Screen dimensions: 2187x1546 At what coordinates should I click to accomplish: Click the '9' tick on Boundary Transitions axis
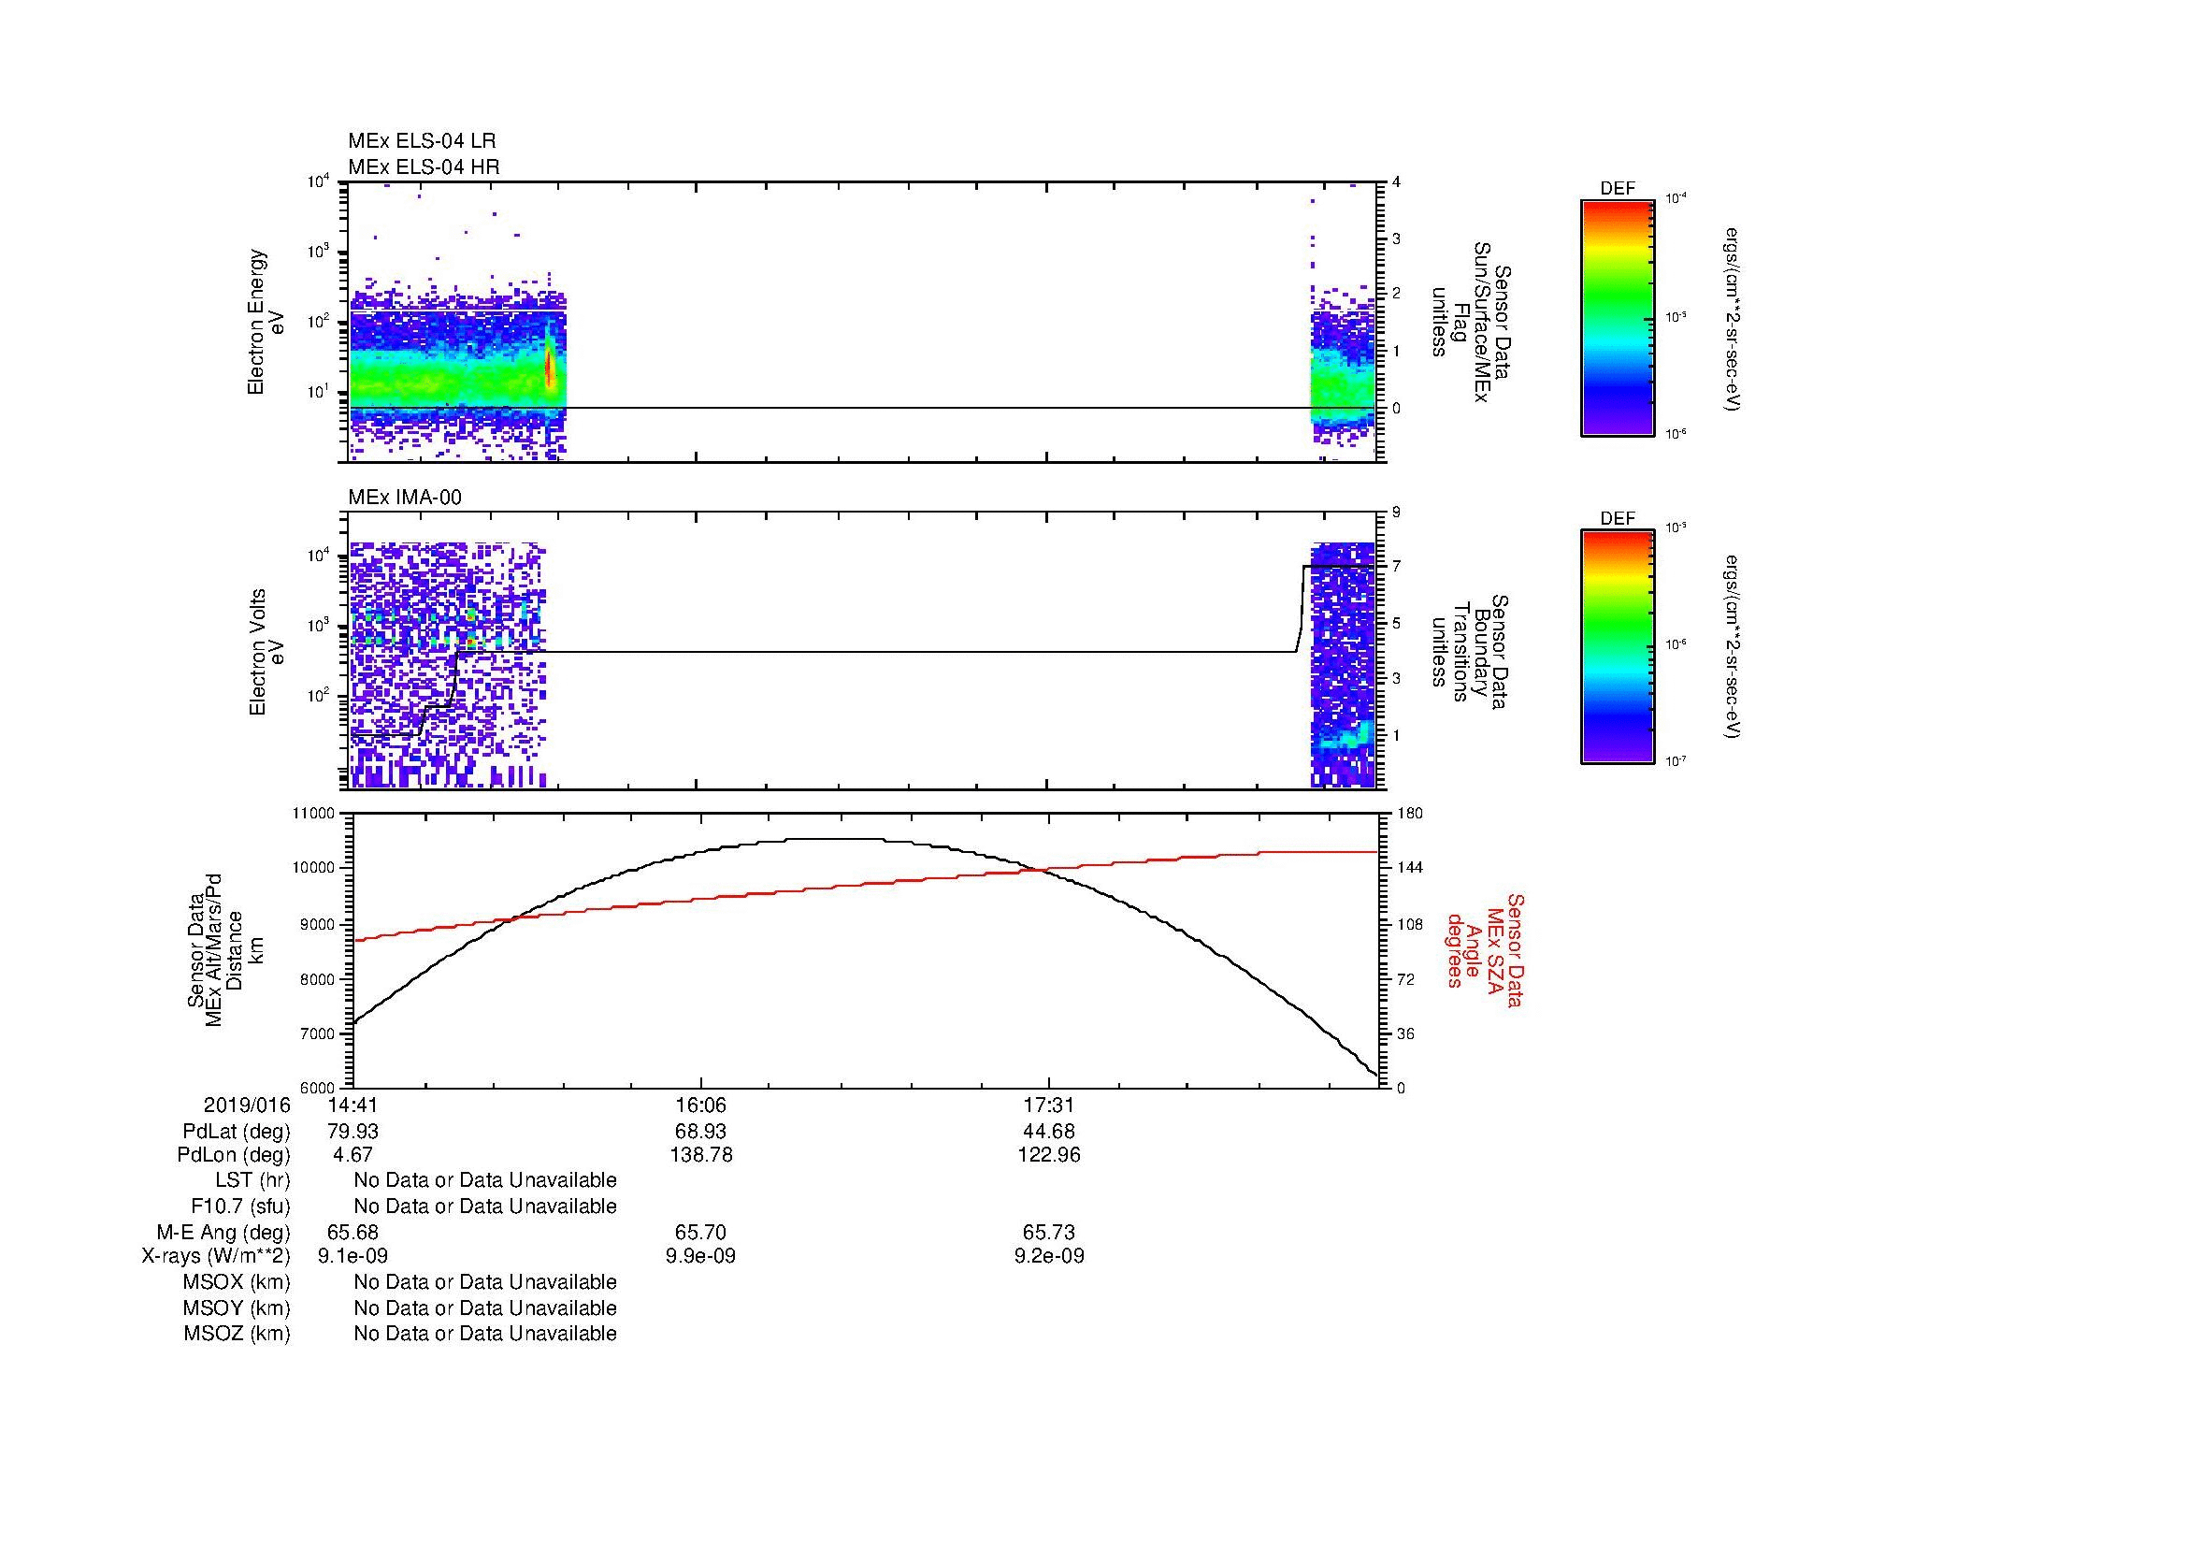(x=1396, y=513)
